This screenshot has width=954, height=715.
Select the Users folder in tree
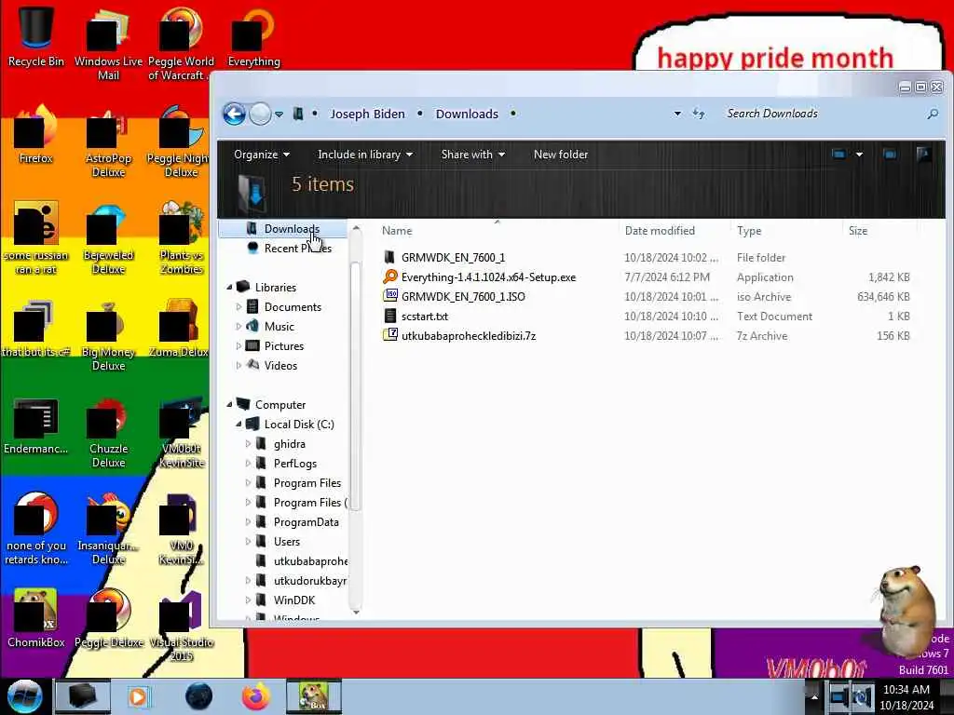287,541
